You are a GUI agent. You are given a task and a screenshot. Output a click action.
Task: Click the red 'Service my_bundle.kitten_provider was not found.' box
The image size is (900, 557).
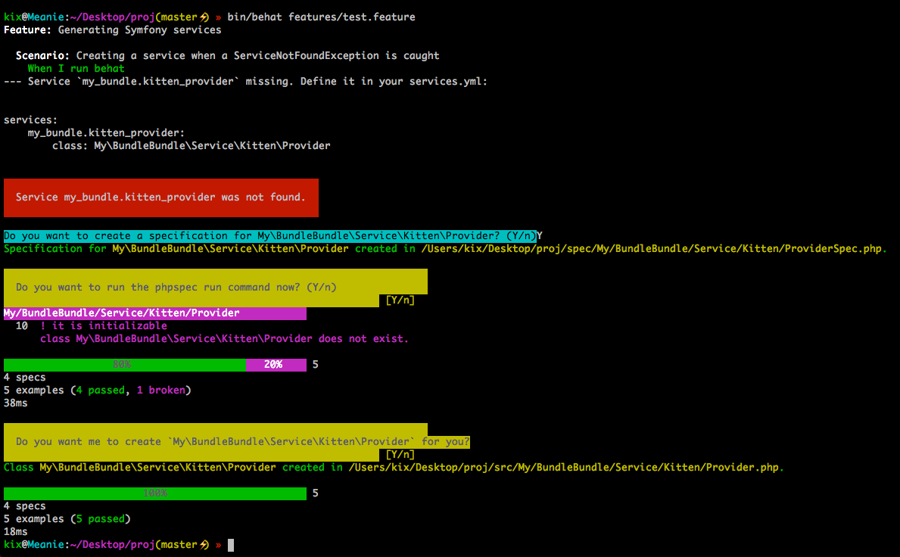click(x=160, y=198)
